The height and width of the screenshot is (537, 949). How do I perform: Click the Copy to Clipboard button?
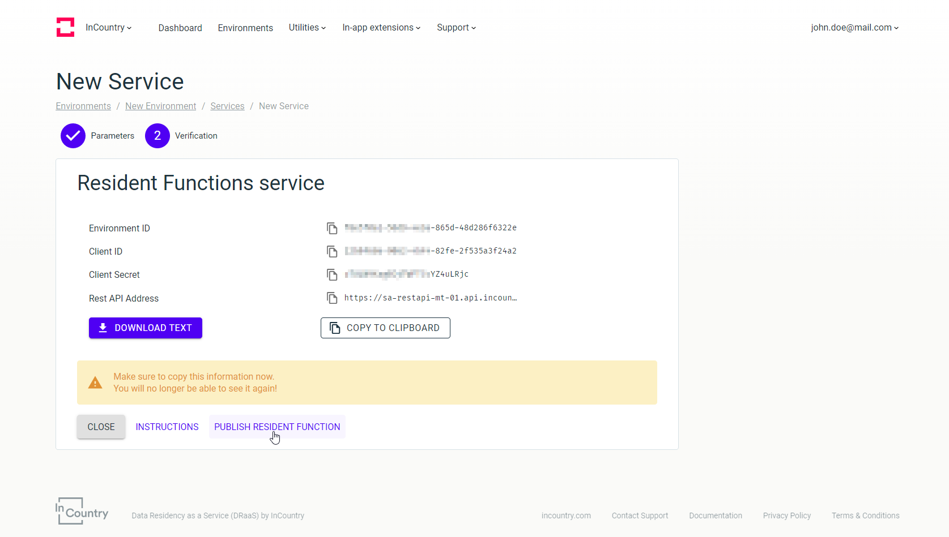pos(385,328)
